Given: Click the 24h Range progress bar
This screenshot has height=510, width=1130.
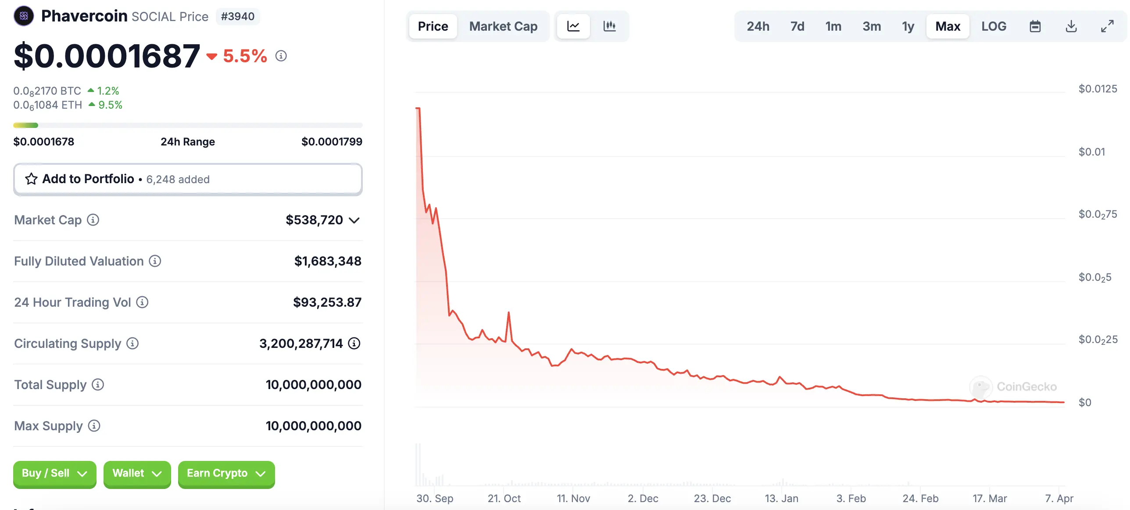Looking at the screenshot, I should (x=188, y=125).
